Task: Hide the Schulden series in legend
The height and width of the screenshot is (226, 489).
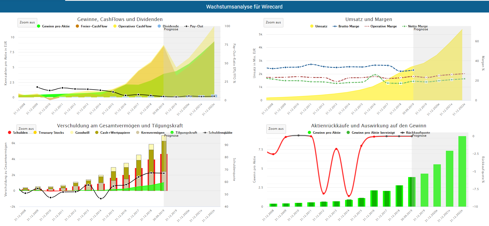Action: coord(20,133)
